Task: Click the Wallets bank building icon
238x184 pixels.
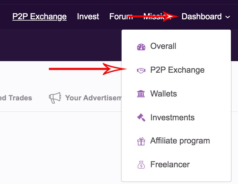Action: tap(141, 94)
